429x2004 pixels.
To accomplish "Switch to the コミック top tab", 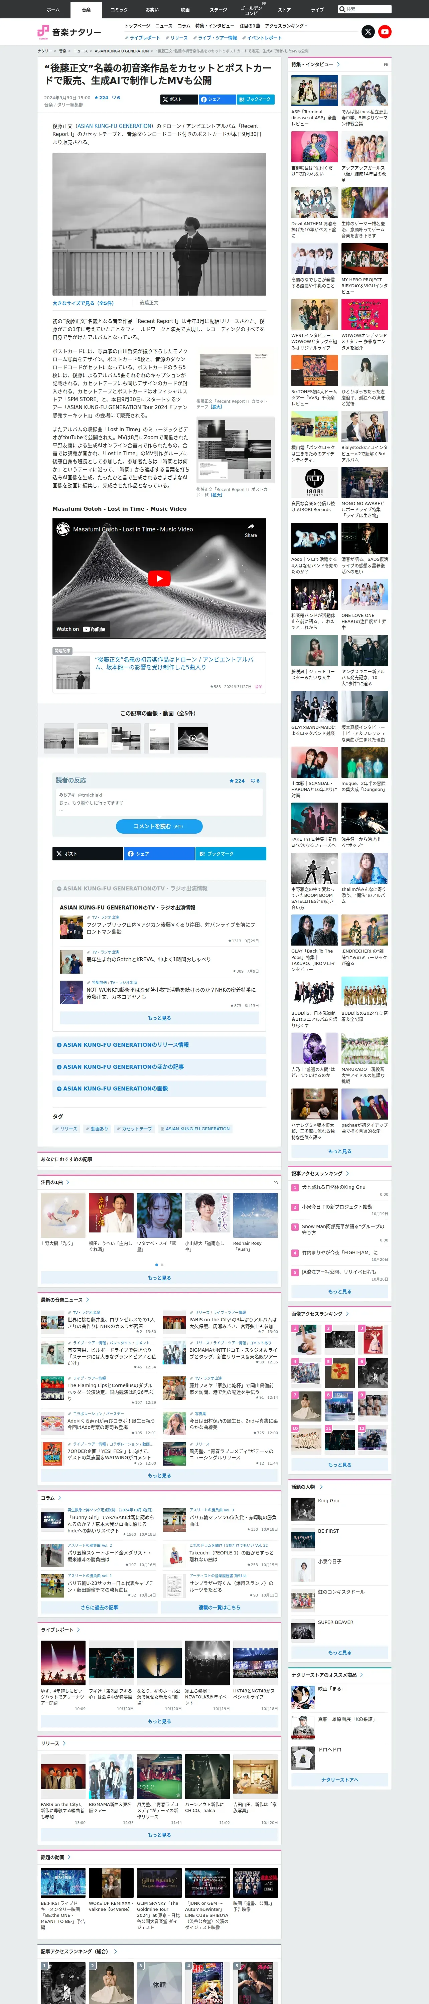I will point(119,9).
